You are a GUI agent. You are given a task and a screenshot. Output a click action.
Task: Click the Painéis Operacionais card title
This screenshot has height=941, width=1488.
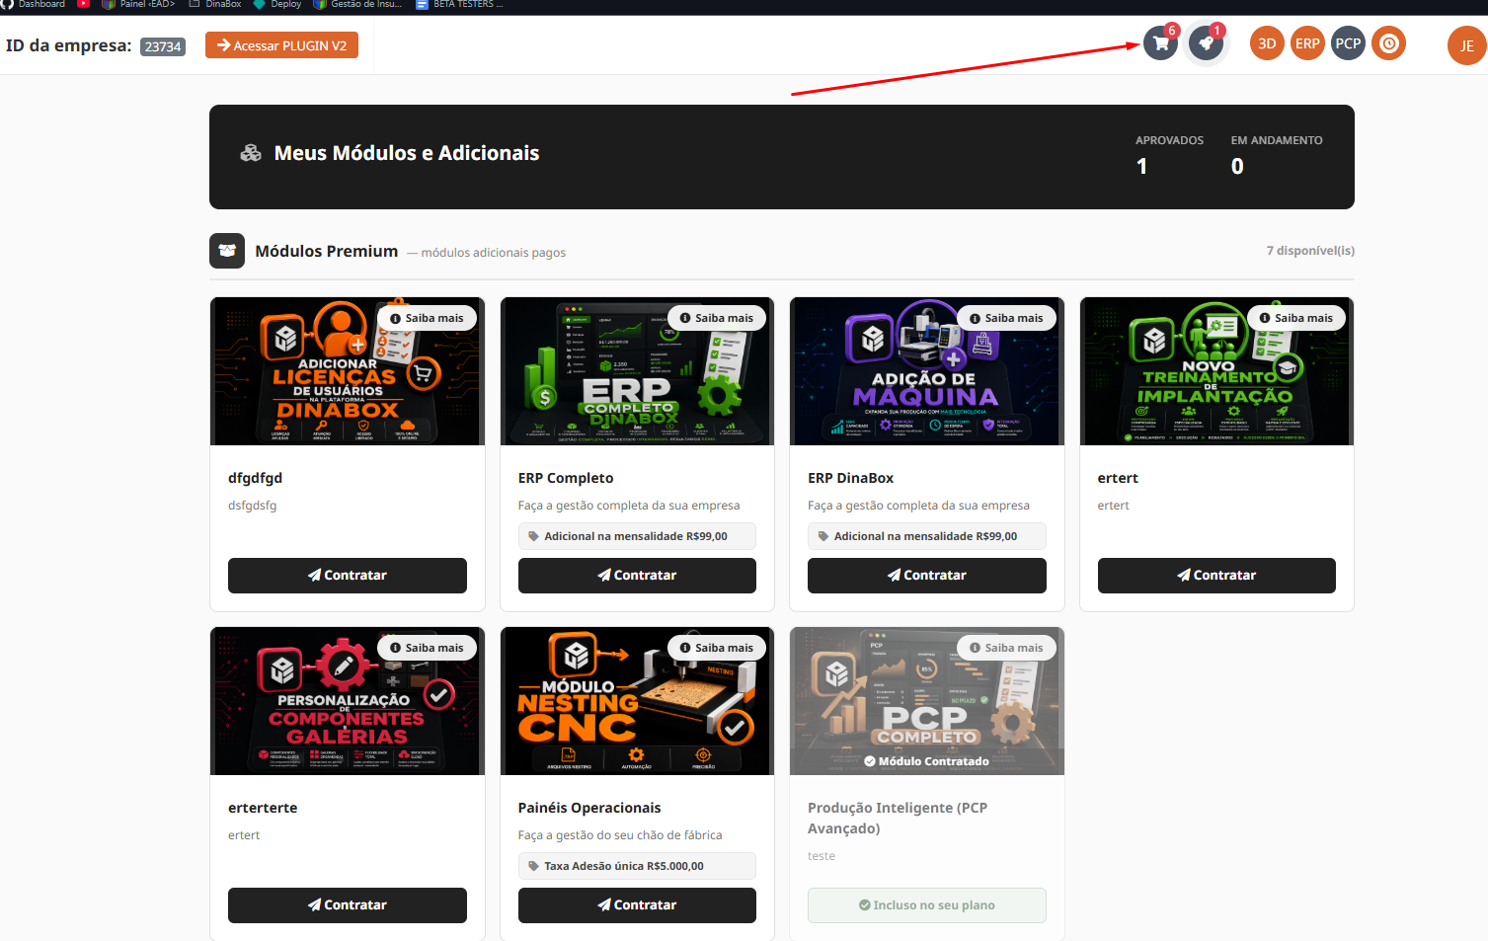click(589, 808)
